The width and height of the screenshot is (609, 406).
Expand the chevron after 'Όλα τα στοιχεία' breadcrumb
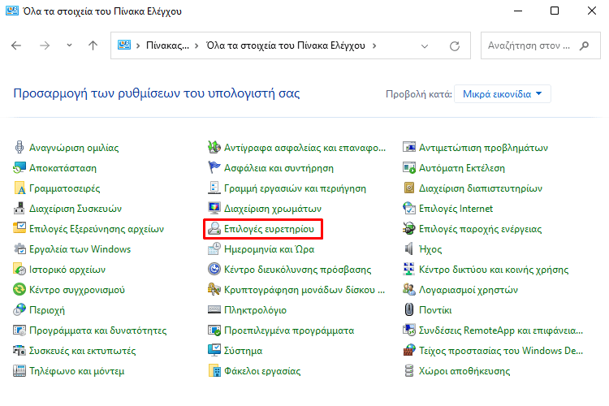tap(374, 45)
